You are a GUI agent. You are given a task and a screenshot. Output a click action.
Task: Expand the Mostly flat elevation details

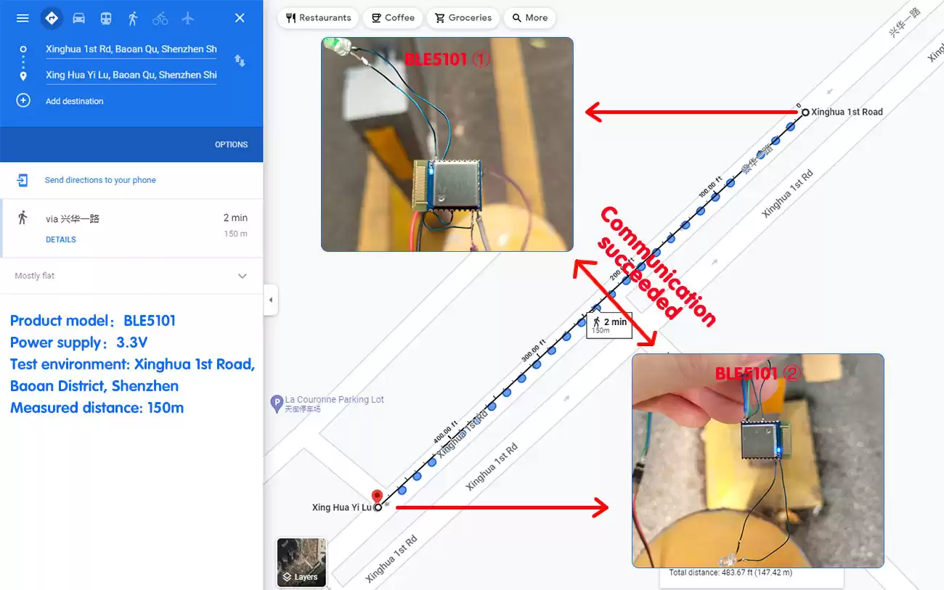click(243, 276)
